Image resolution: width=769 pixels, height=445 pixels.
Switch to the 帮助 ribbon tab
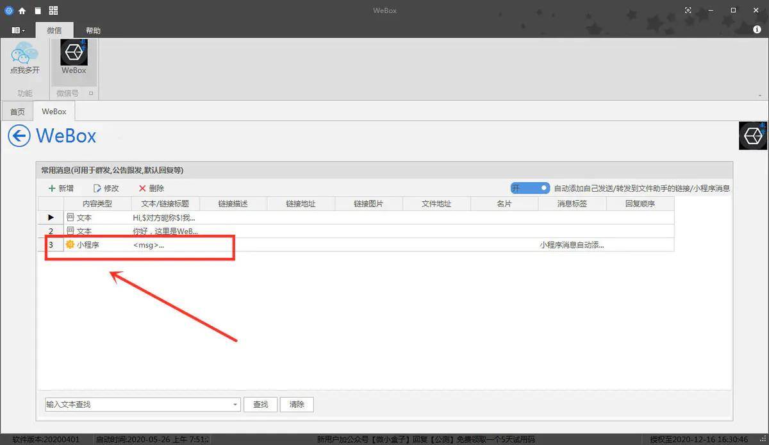click(x=93, y=30)
